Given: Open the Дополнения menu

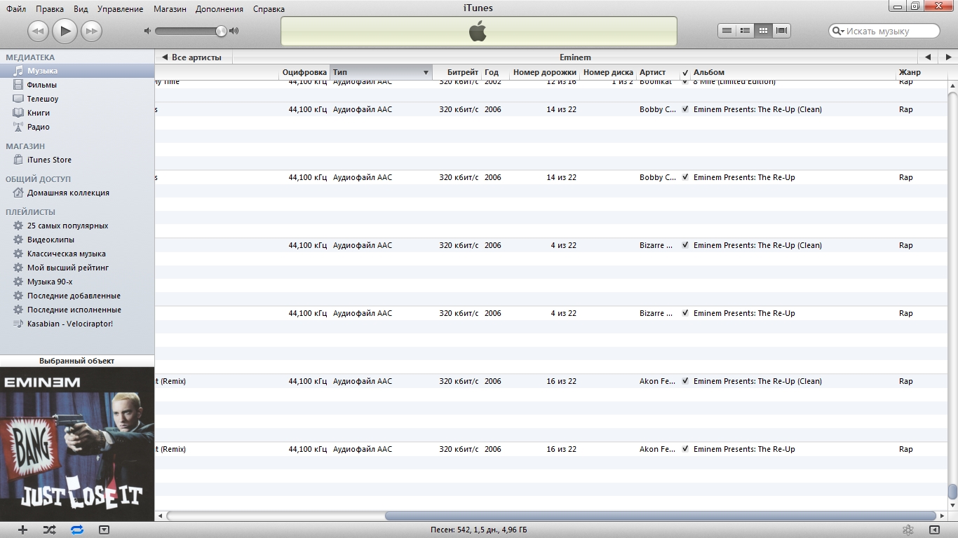Looking at the screenshot, I should pyautogui.click(x=220, y=9).
